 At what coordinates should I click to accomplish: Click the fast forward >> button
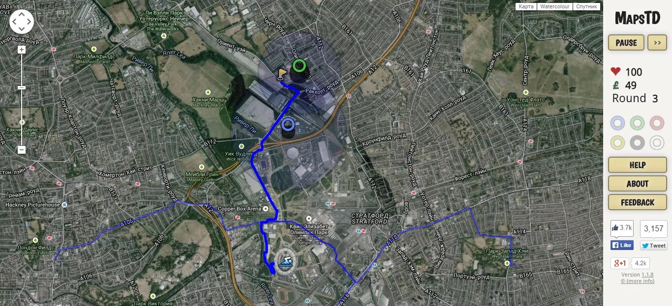click(657, 43)
